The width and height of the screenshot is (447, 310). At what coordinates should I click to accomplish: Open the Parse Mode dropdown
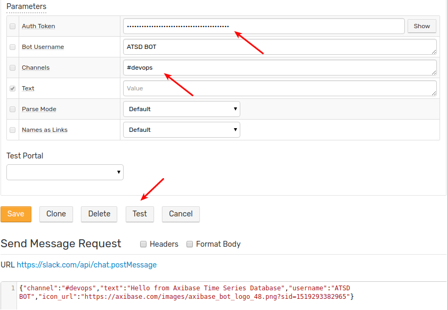click(x=182, y=109)
